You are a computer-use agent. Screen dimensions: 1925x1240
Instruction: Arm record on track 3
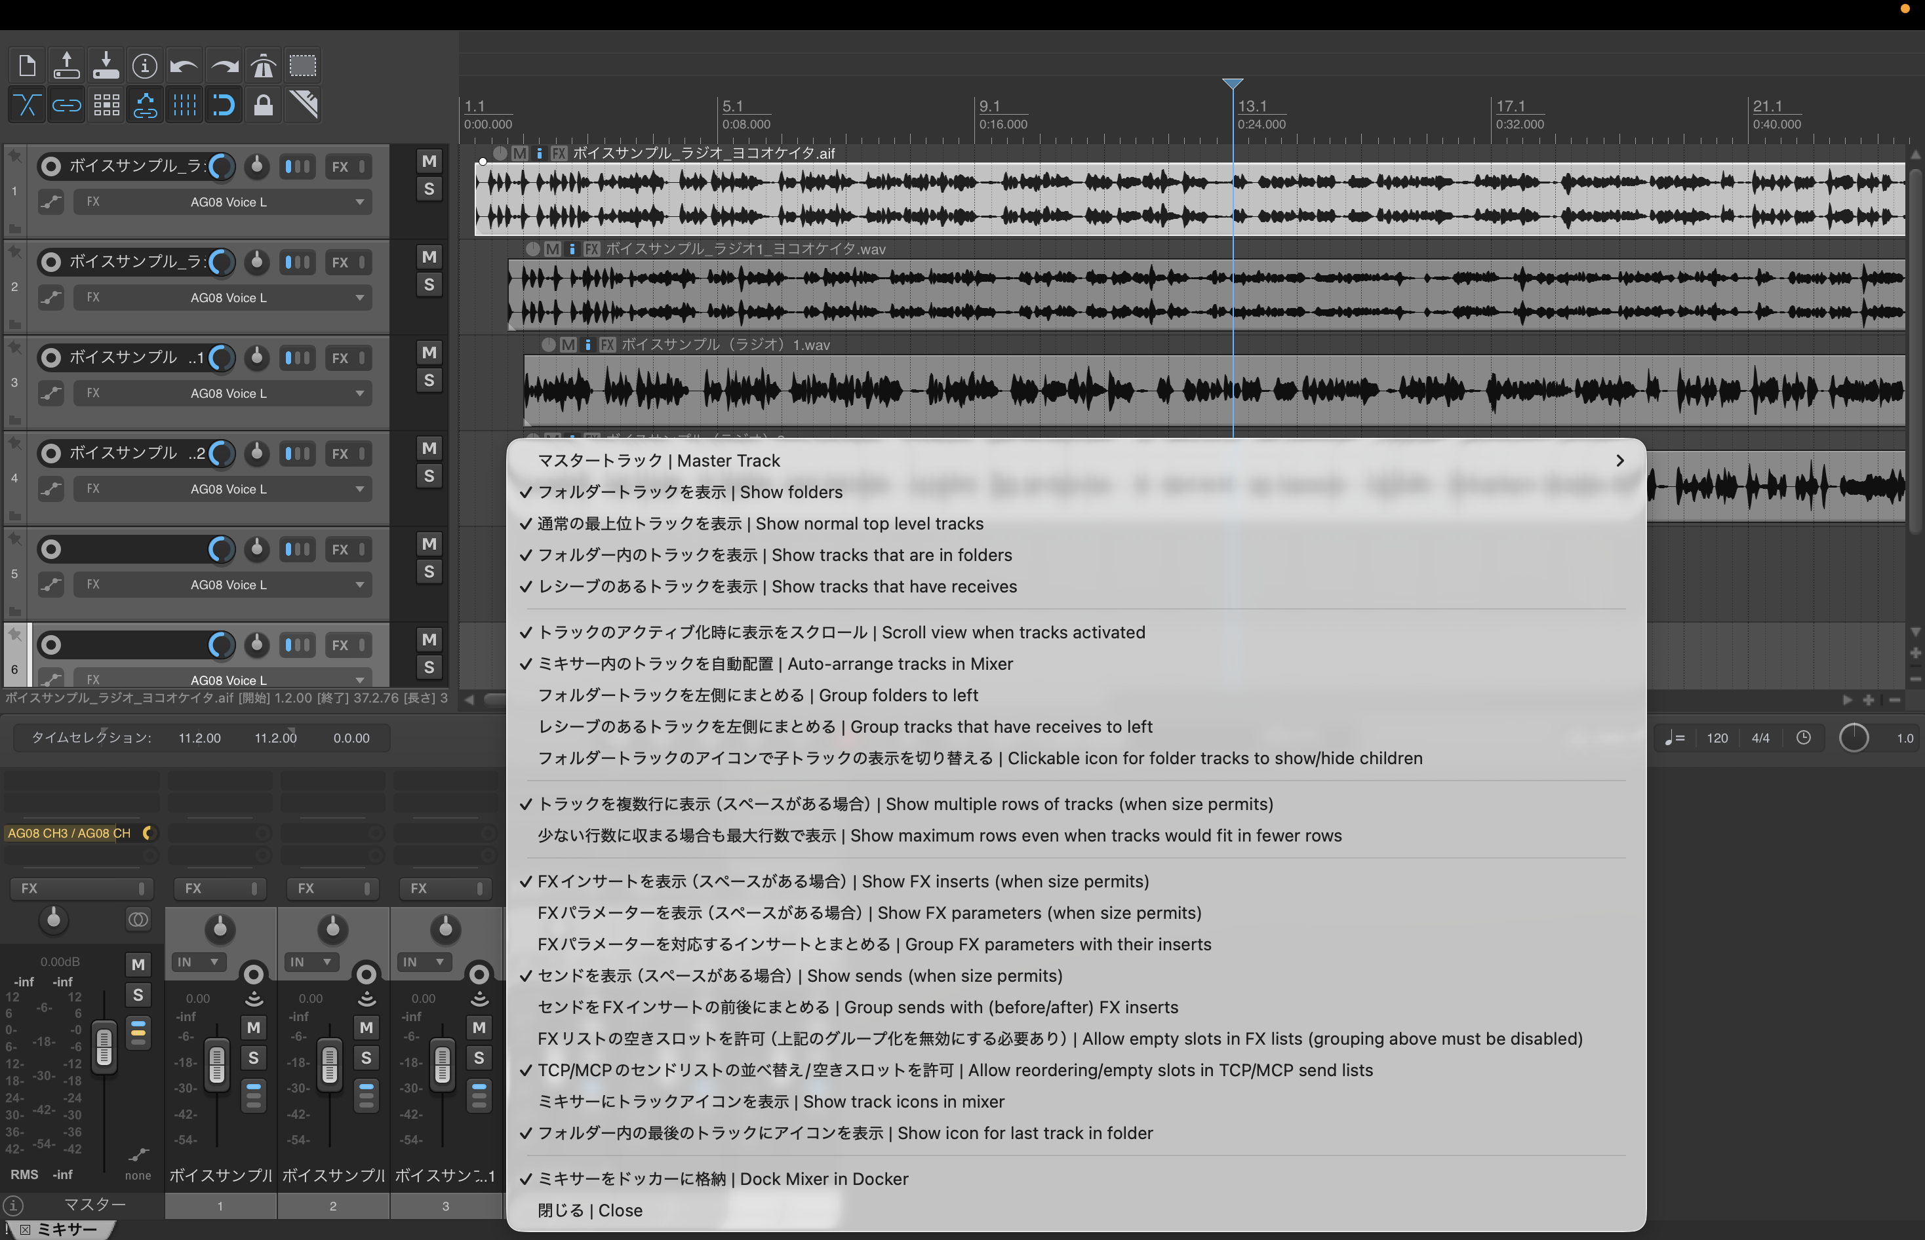pyautogui.click(x=50, y=357)
